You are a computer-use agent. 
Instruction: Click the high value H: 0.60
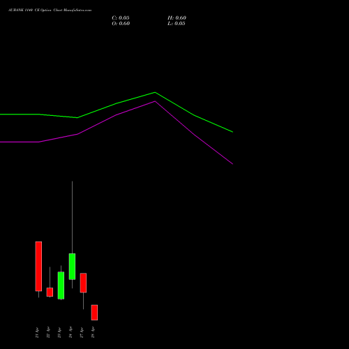(x=177, y=18)
